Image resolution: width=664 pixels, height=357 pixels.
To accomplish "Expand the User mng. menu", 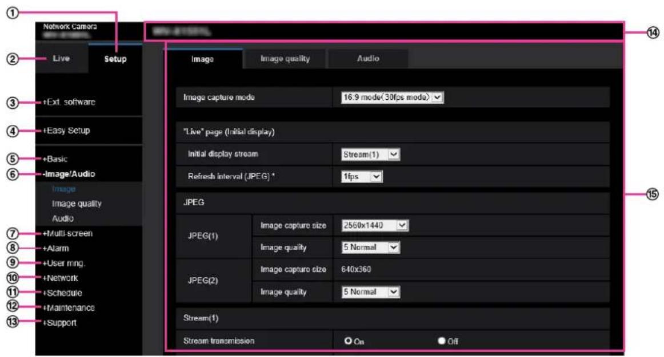I will coord(64,263).
